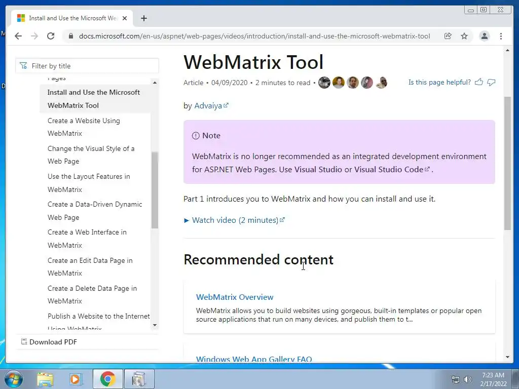Click the Recommended content heading
This screenshot has height=389, width=519.
click(258, 260)
